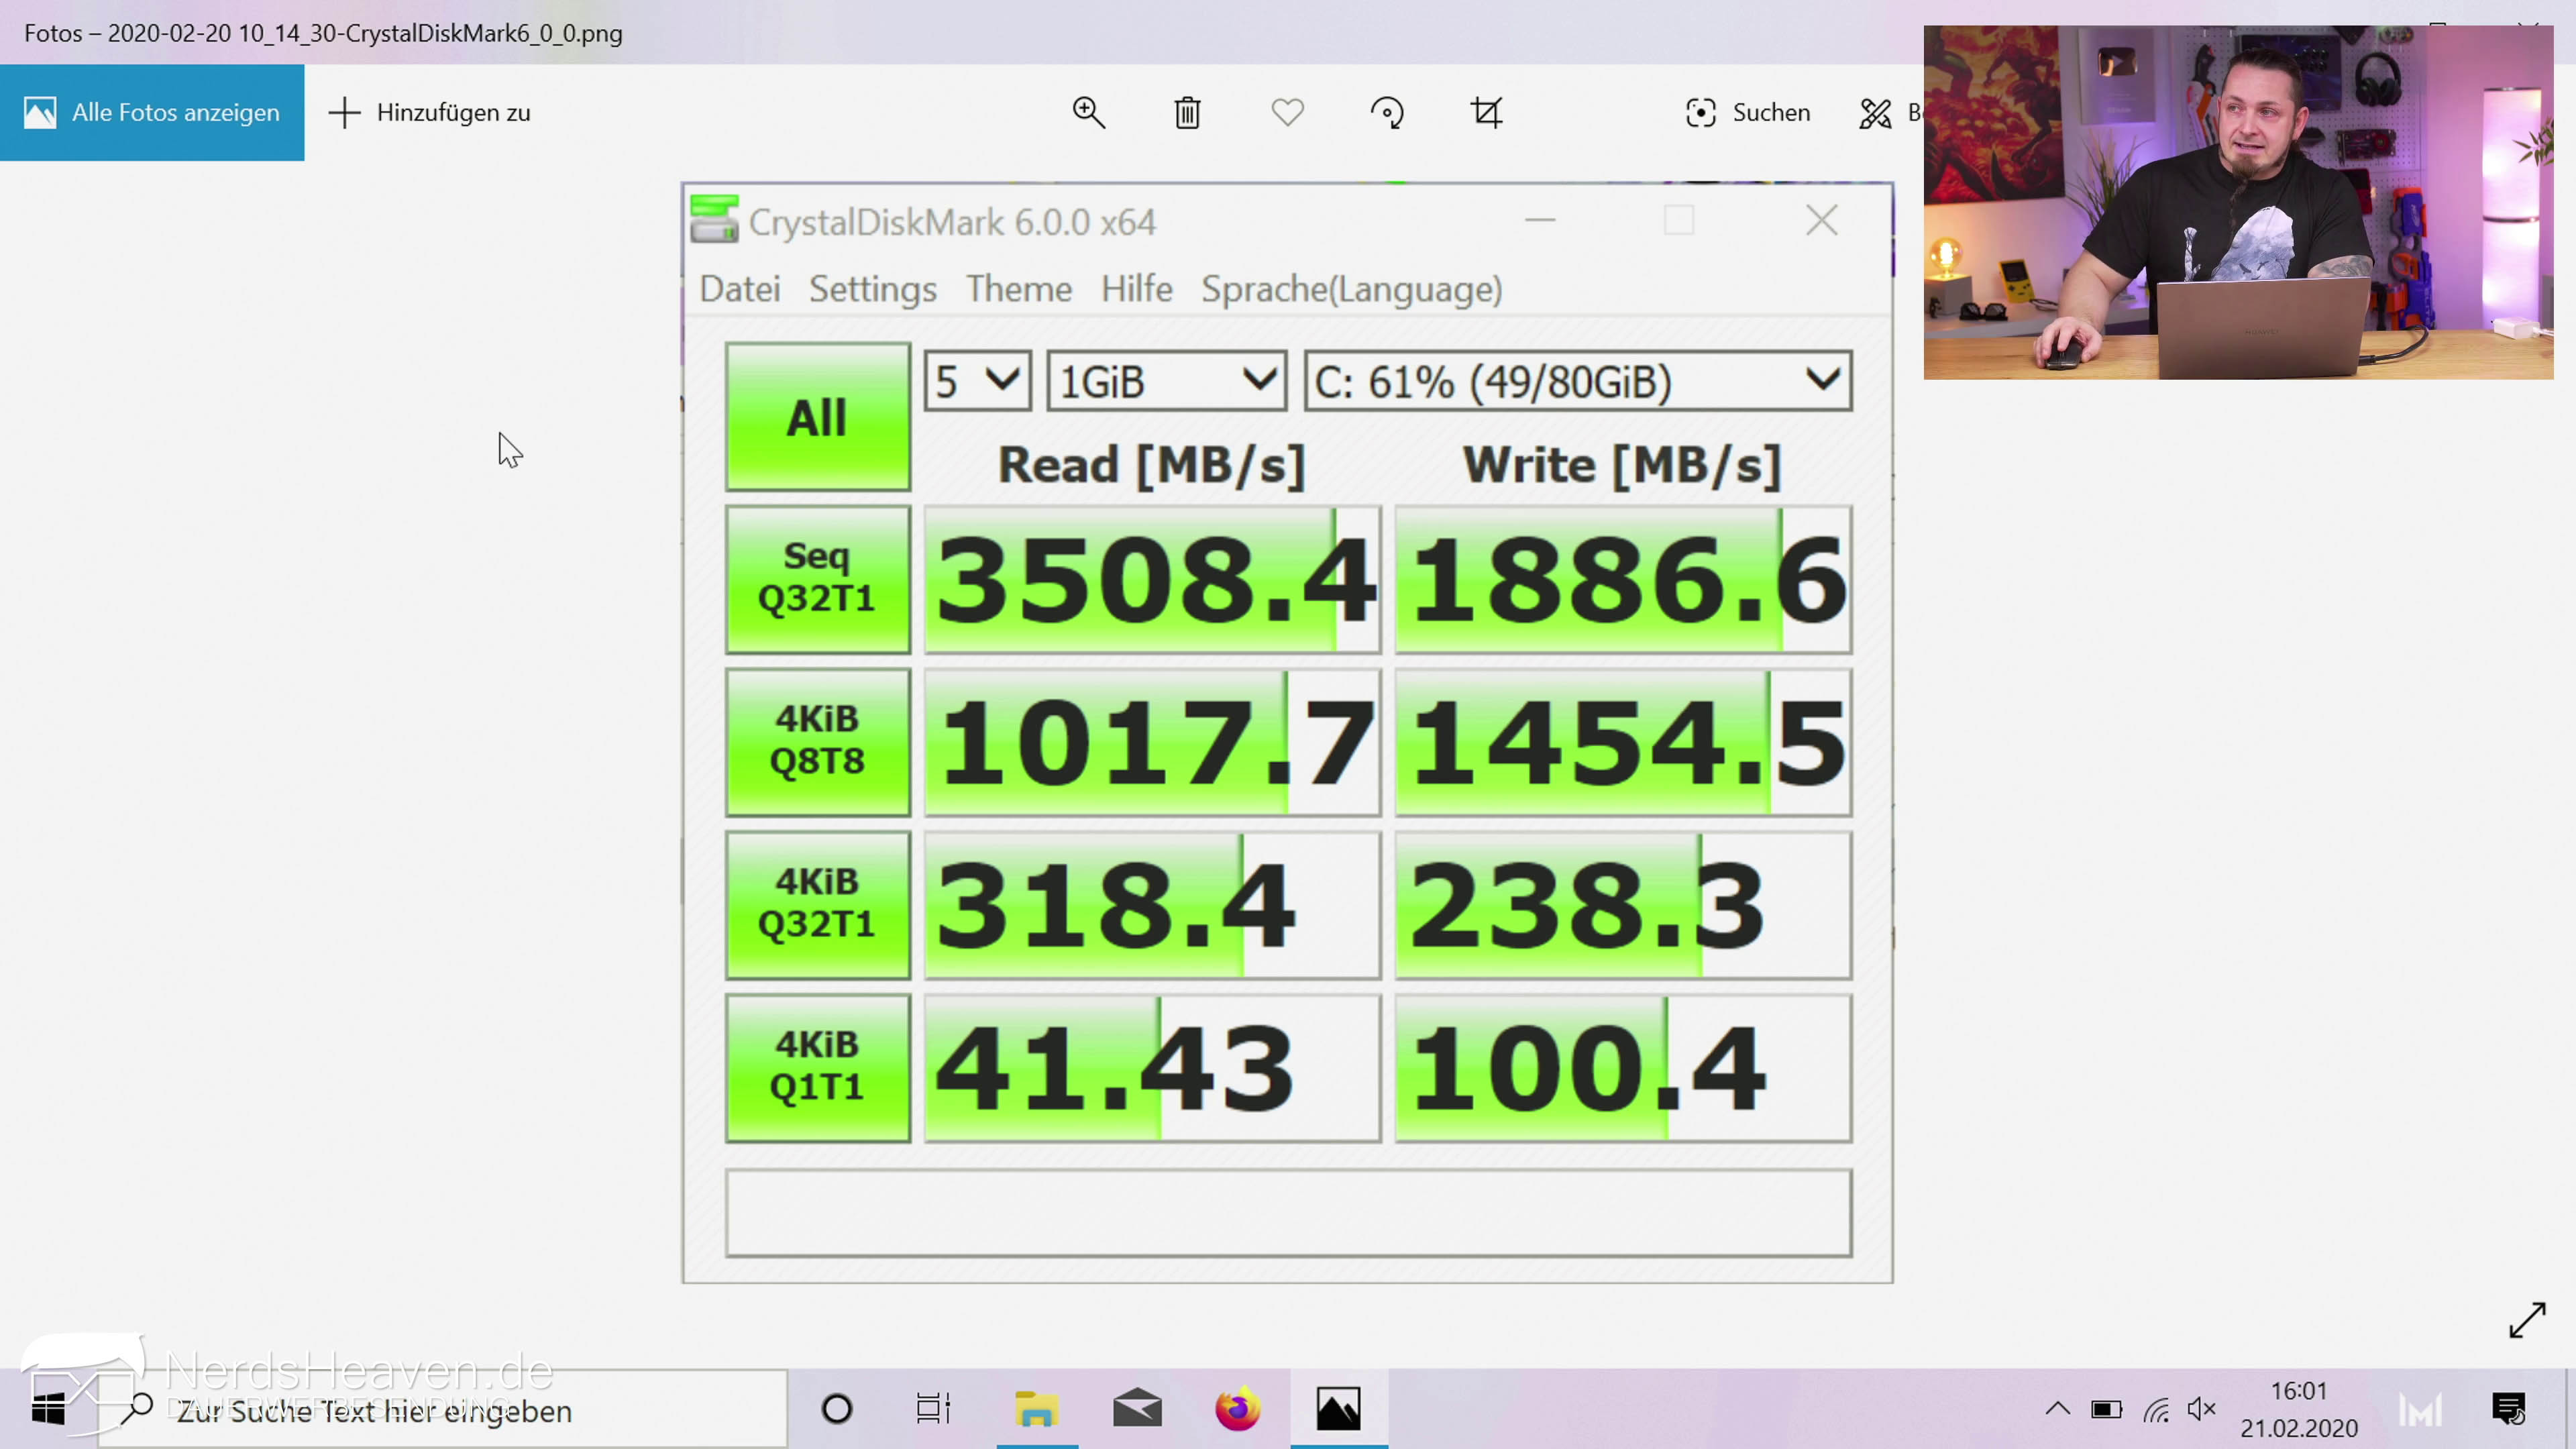Show hidden tray icons chevron
2576x1449 pixels.
pos(2057,1409)
